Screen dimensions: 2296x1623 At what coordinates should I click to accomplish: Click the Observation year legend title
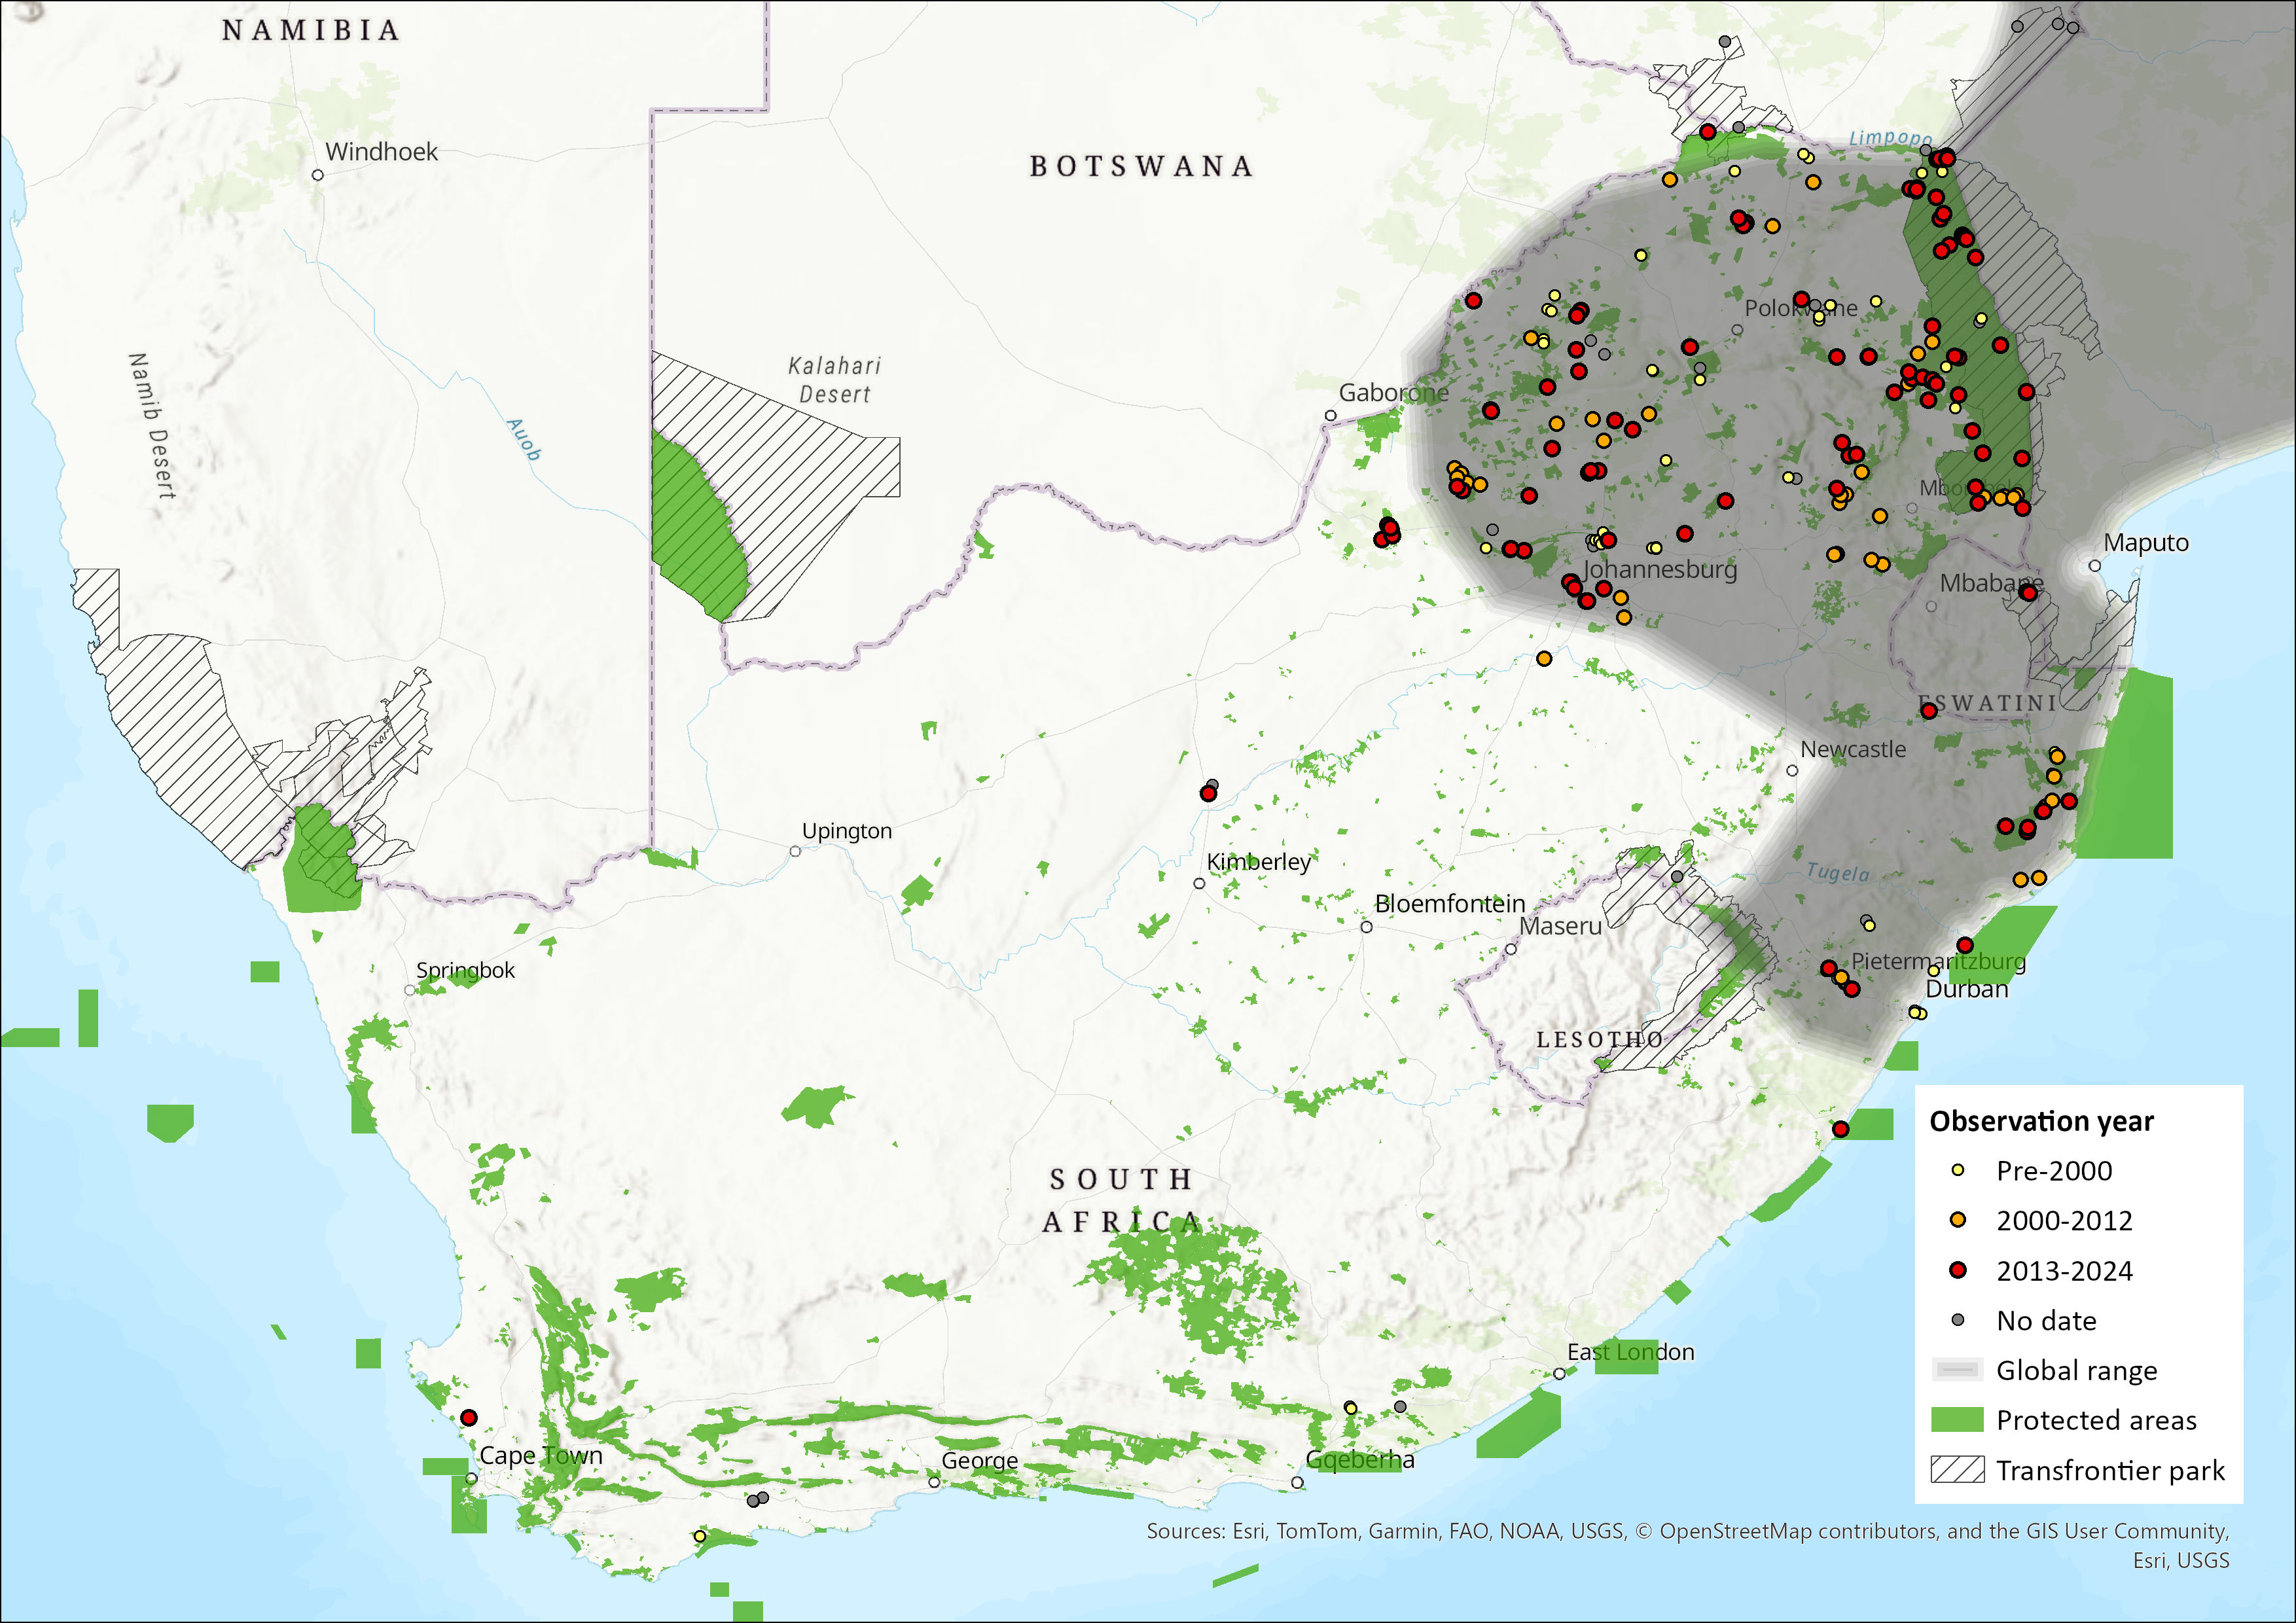pos(2041,1121)
